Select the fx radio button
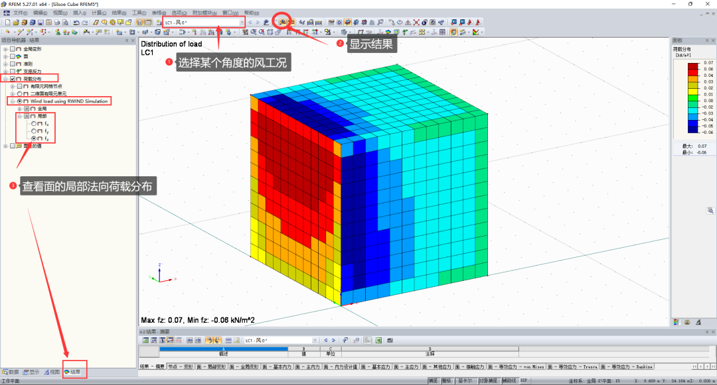The image size is (717, 385). (34, 124)
